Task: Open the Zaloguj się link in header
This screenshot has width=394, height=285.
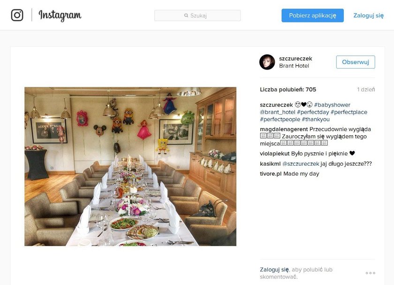Action: (368, 15)
